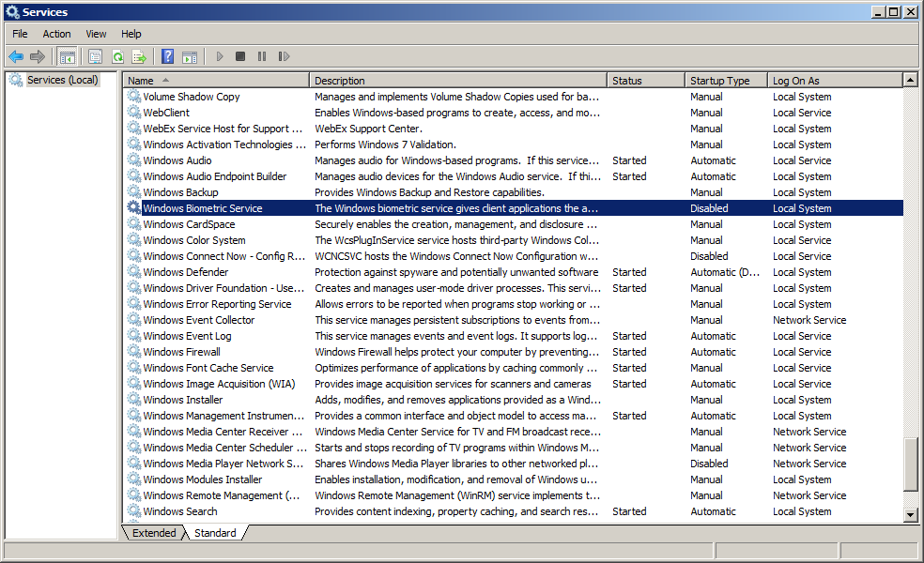Select Windows Image Acquisition (WIA) service
The height and width of the screenshot is (563, 924).
pyautogui.click(x=514, y=384)
